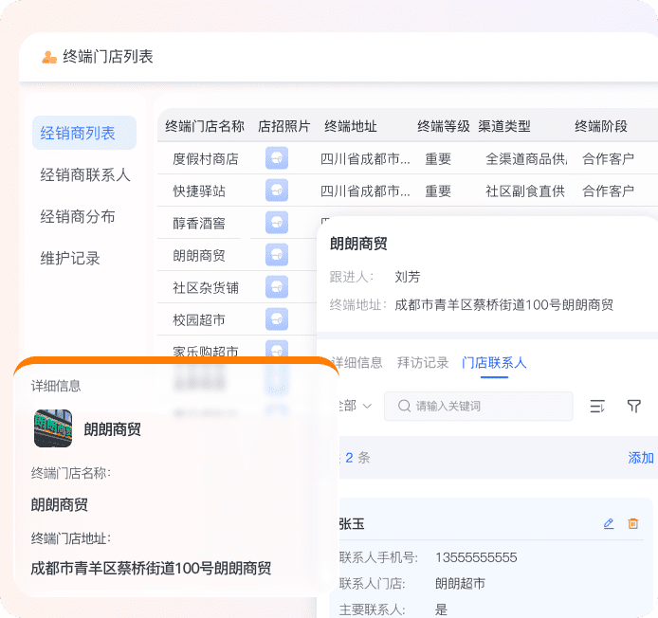Image resolution: width=658 pixels, height=618 pixels.
Task: Open storefront photo icon for 醇香酒窖
Action: coord(277,224)
